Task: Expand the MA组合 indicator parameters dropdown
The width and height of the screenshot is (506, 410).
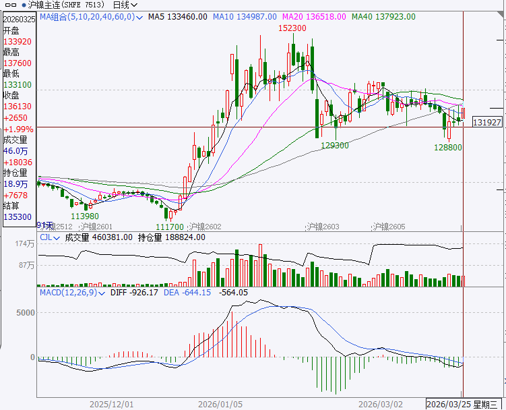Action: [139, 16]
